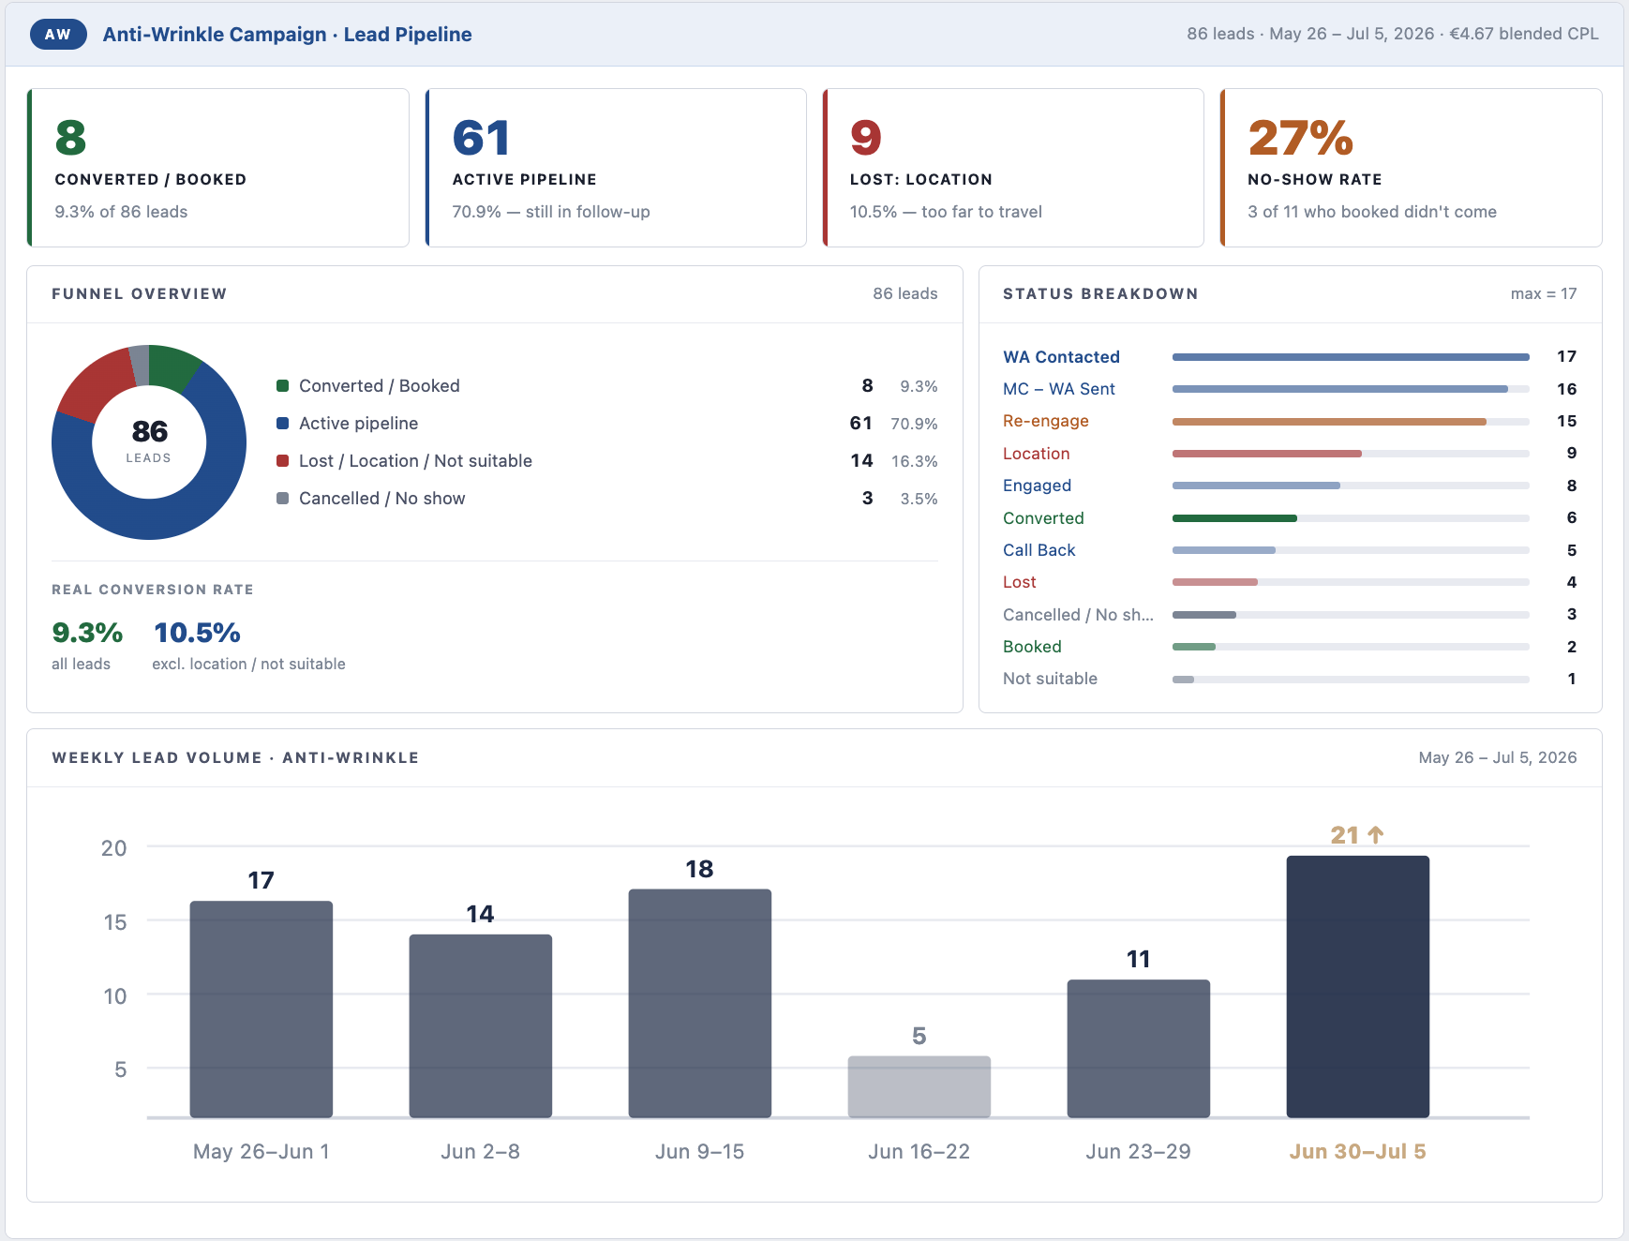Click the 86 leads donut chart center

coord(149,441)
